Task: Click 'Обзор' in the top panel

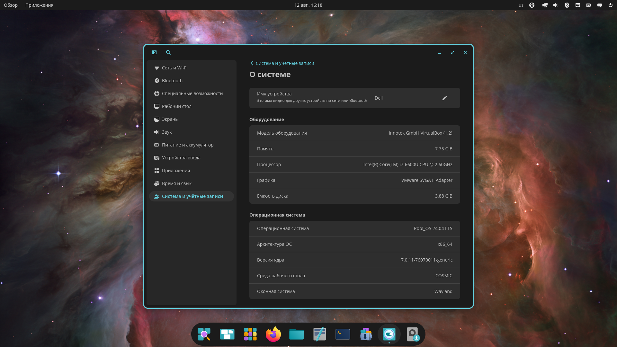Action: [11, 5]
